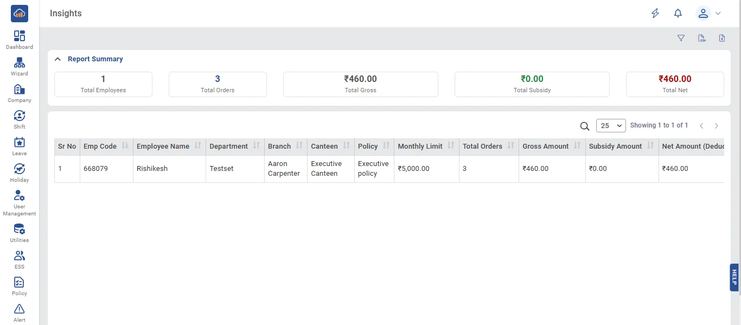741x325 pixels.
Task: Click the Total Subsidy summary card
Action: tap(532, 84)
